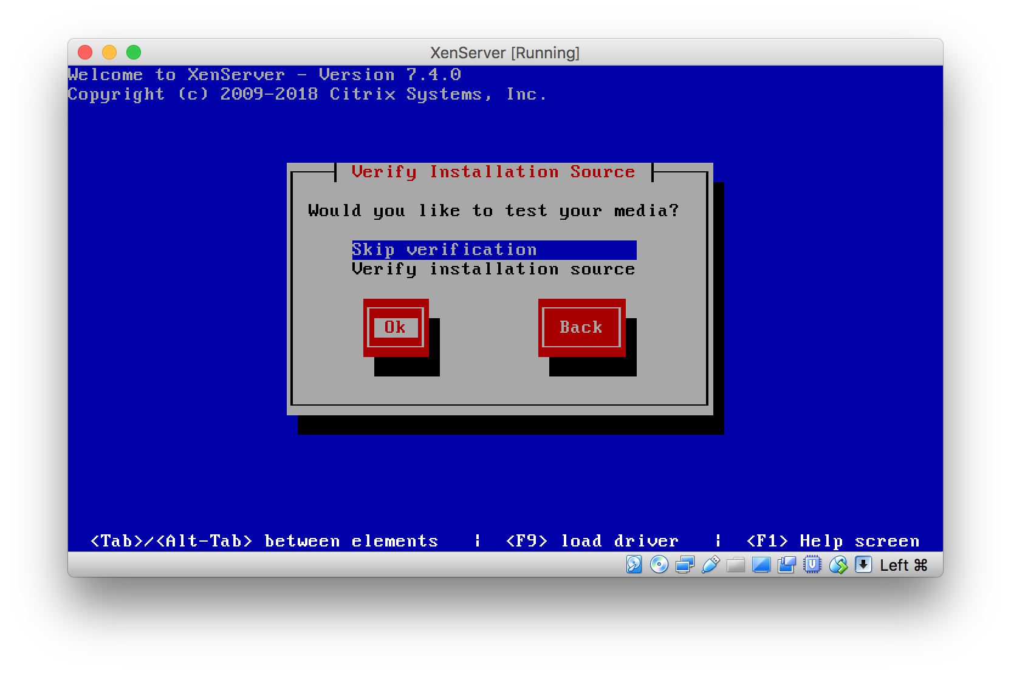Image resolution: width=1011 pixels, height=674 pixels.
Task: Open the hard disk activity indicator
Action: tap(634, 565)
